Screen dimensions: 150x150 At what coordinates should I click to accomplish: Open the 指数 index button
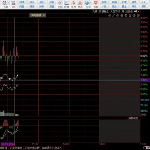pos(114,6)
